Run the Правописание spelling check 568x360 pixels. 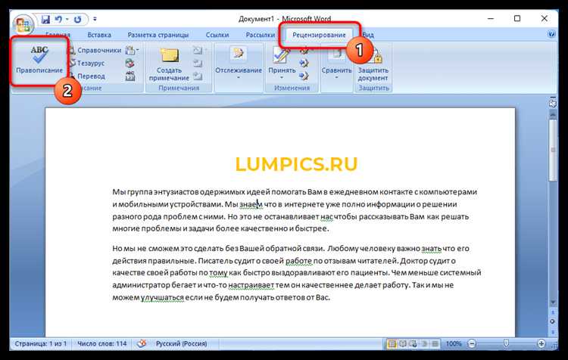click(39, 60)
